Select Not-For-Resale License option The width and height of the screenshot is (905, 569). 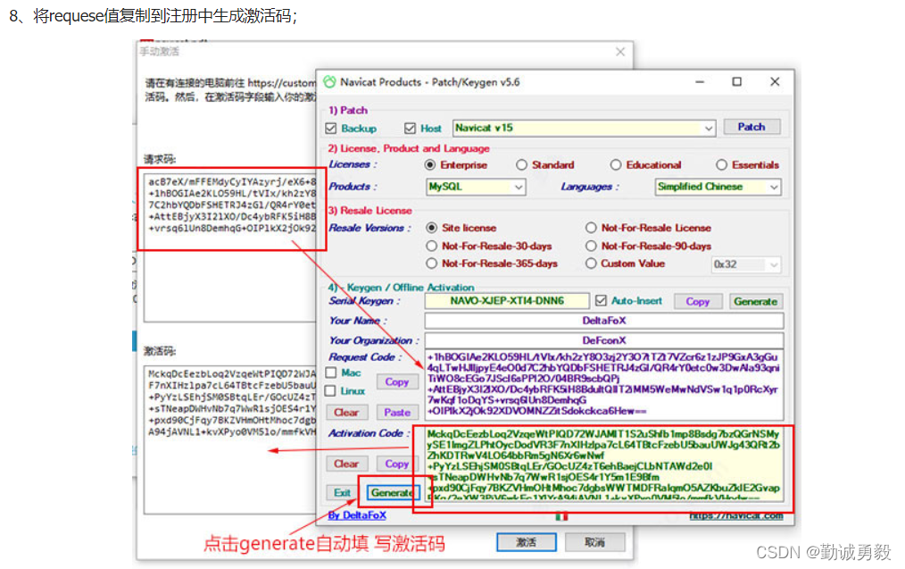pyautogui.click(x=591, y=228)
